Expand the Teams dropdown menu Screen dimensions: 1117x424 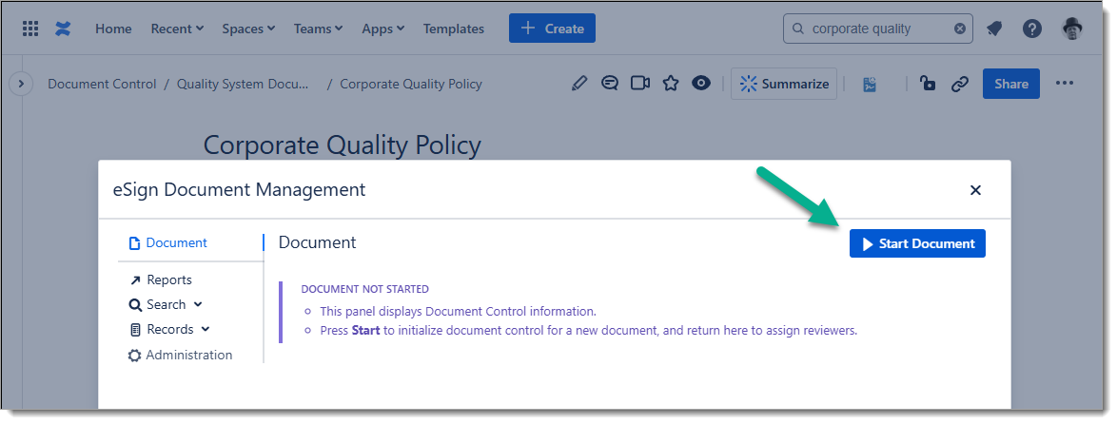tap(318, 29)
